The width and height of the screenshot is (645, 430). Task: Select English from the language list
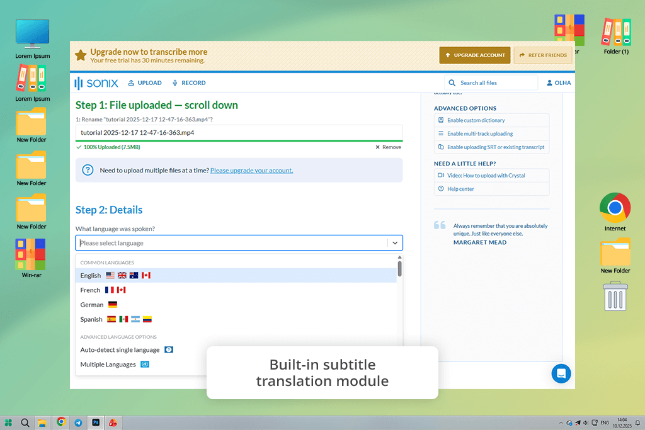(x=236, y=275)
